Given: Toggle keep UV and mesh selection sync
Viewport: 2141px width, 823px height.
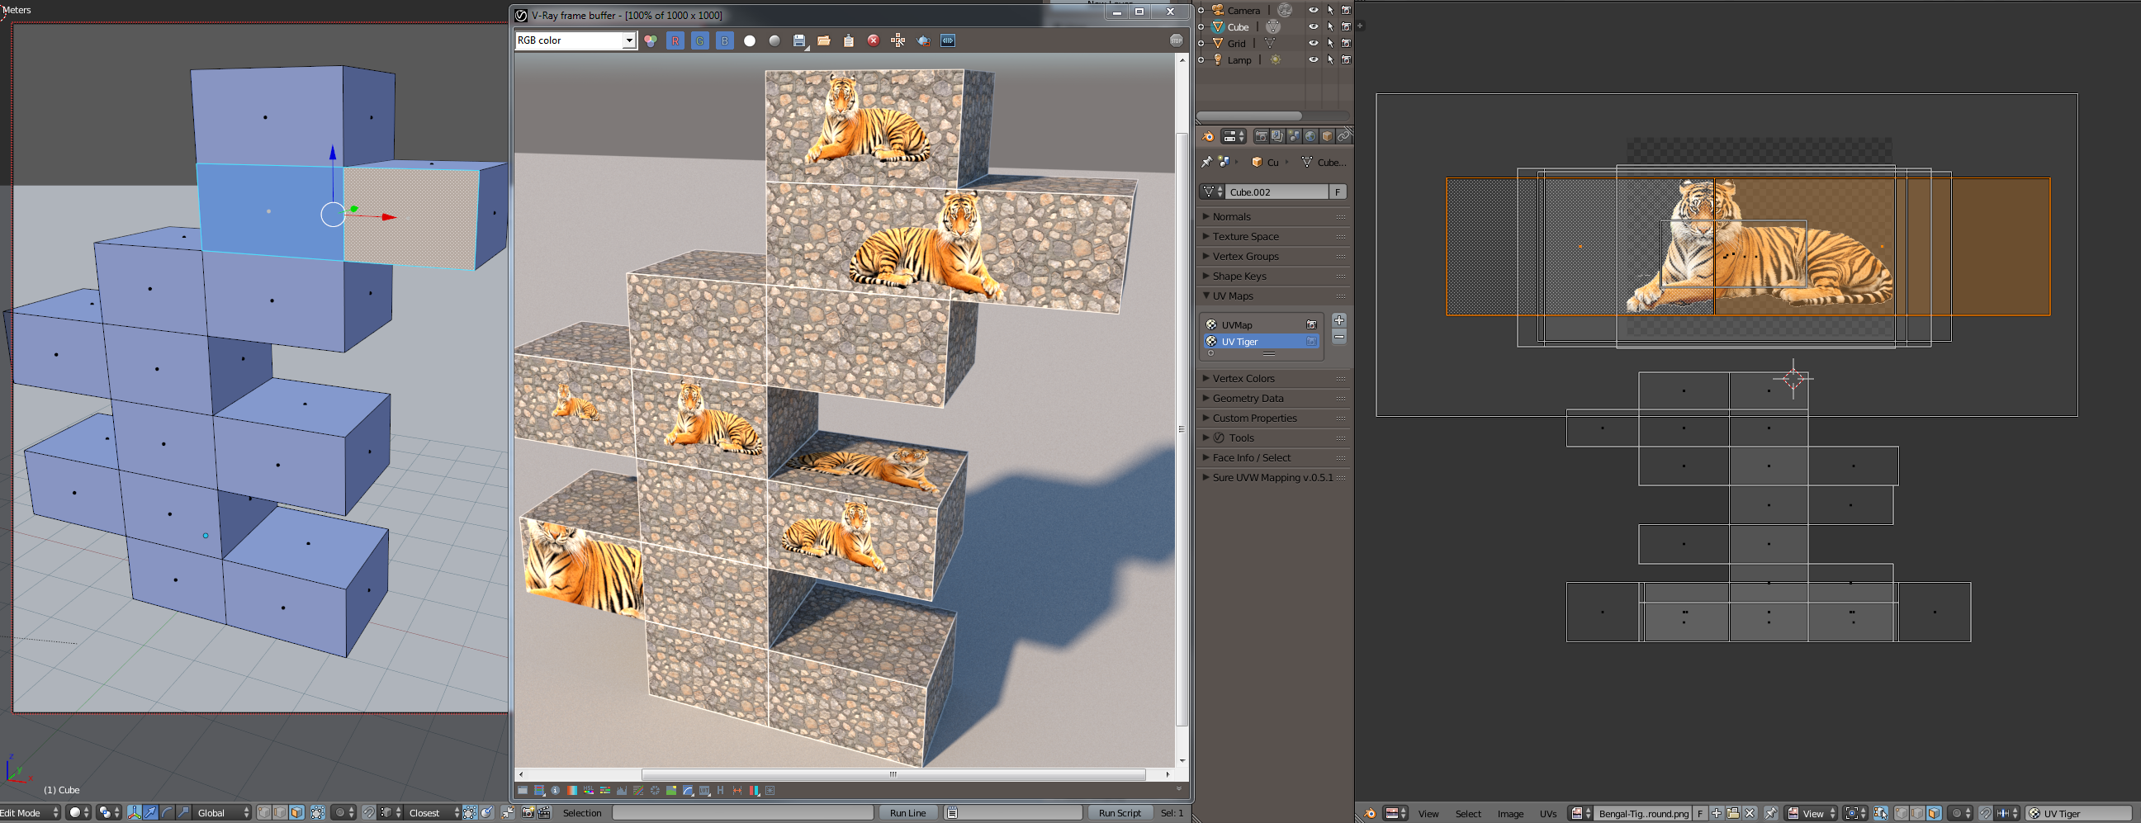Looking at the screenshot, I should click(1881, 814).
